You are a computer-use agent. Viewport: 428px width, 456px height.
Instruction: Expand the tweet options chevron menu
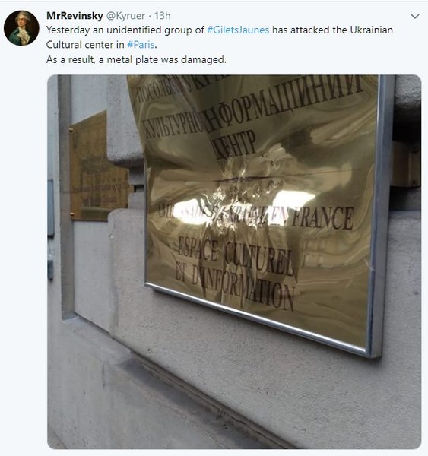415,16
